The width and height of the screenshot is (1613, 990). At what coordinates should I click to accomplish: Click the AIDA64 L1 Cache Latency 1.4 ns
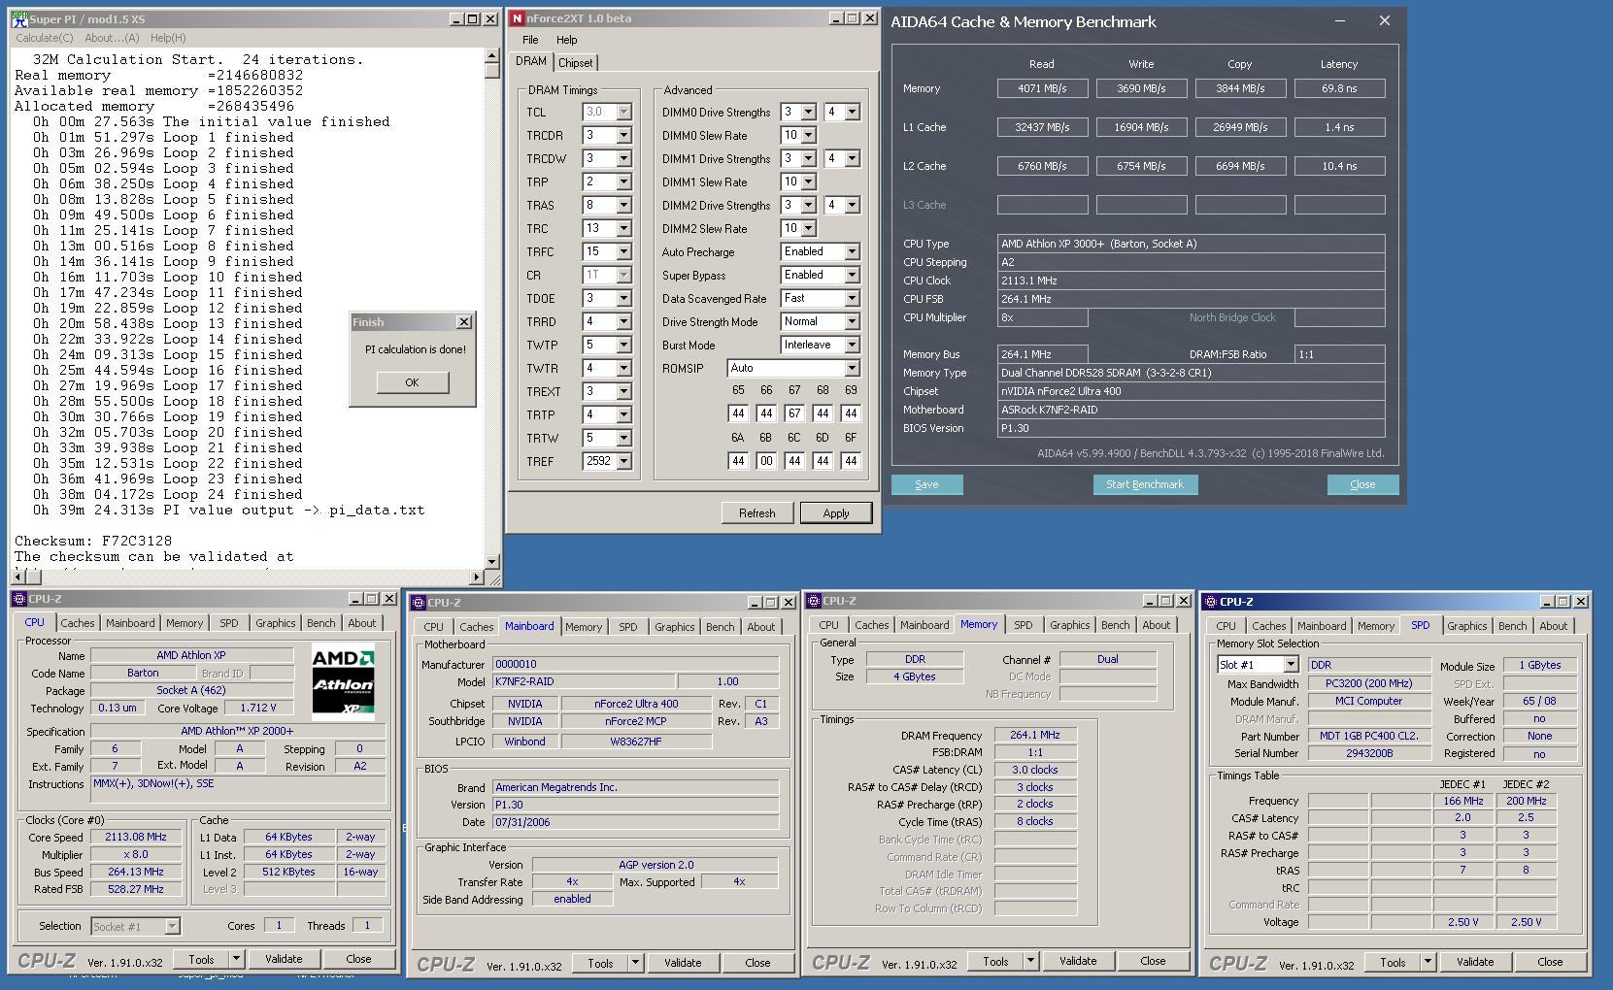click(x=1339, y=127)
